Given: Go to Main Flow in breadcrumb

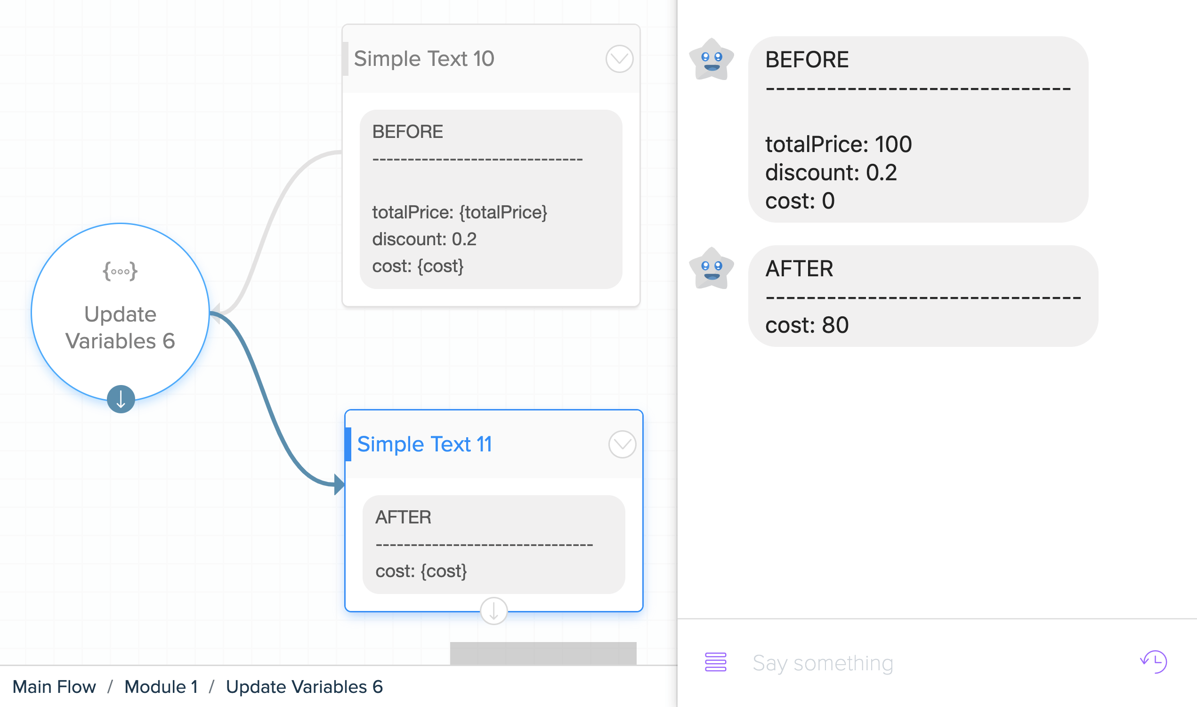Looking at the screenshot, I should click(x=54, y=686).
